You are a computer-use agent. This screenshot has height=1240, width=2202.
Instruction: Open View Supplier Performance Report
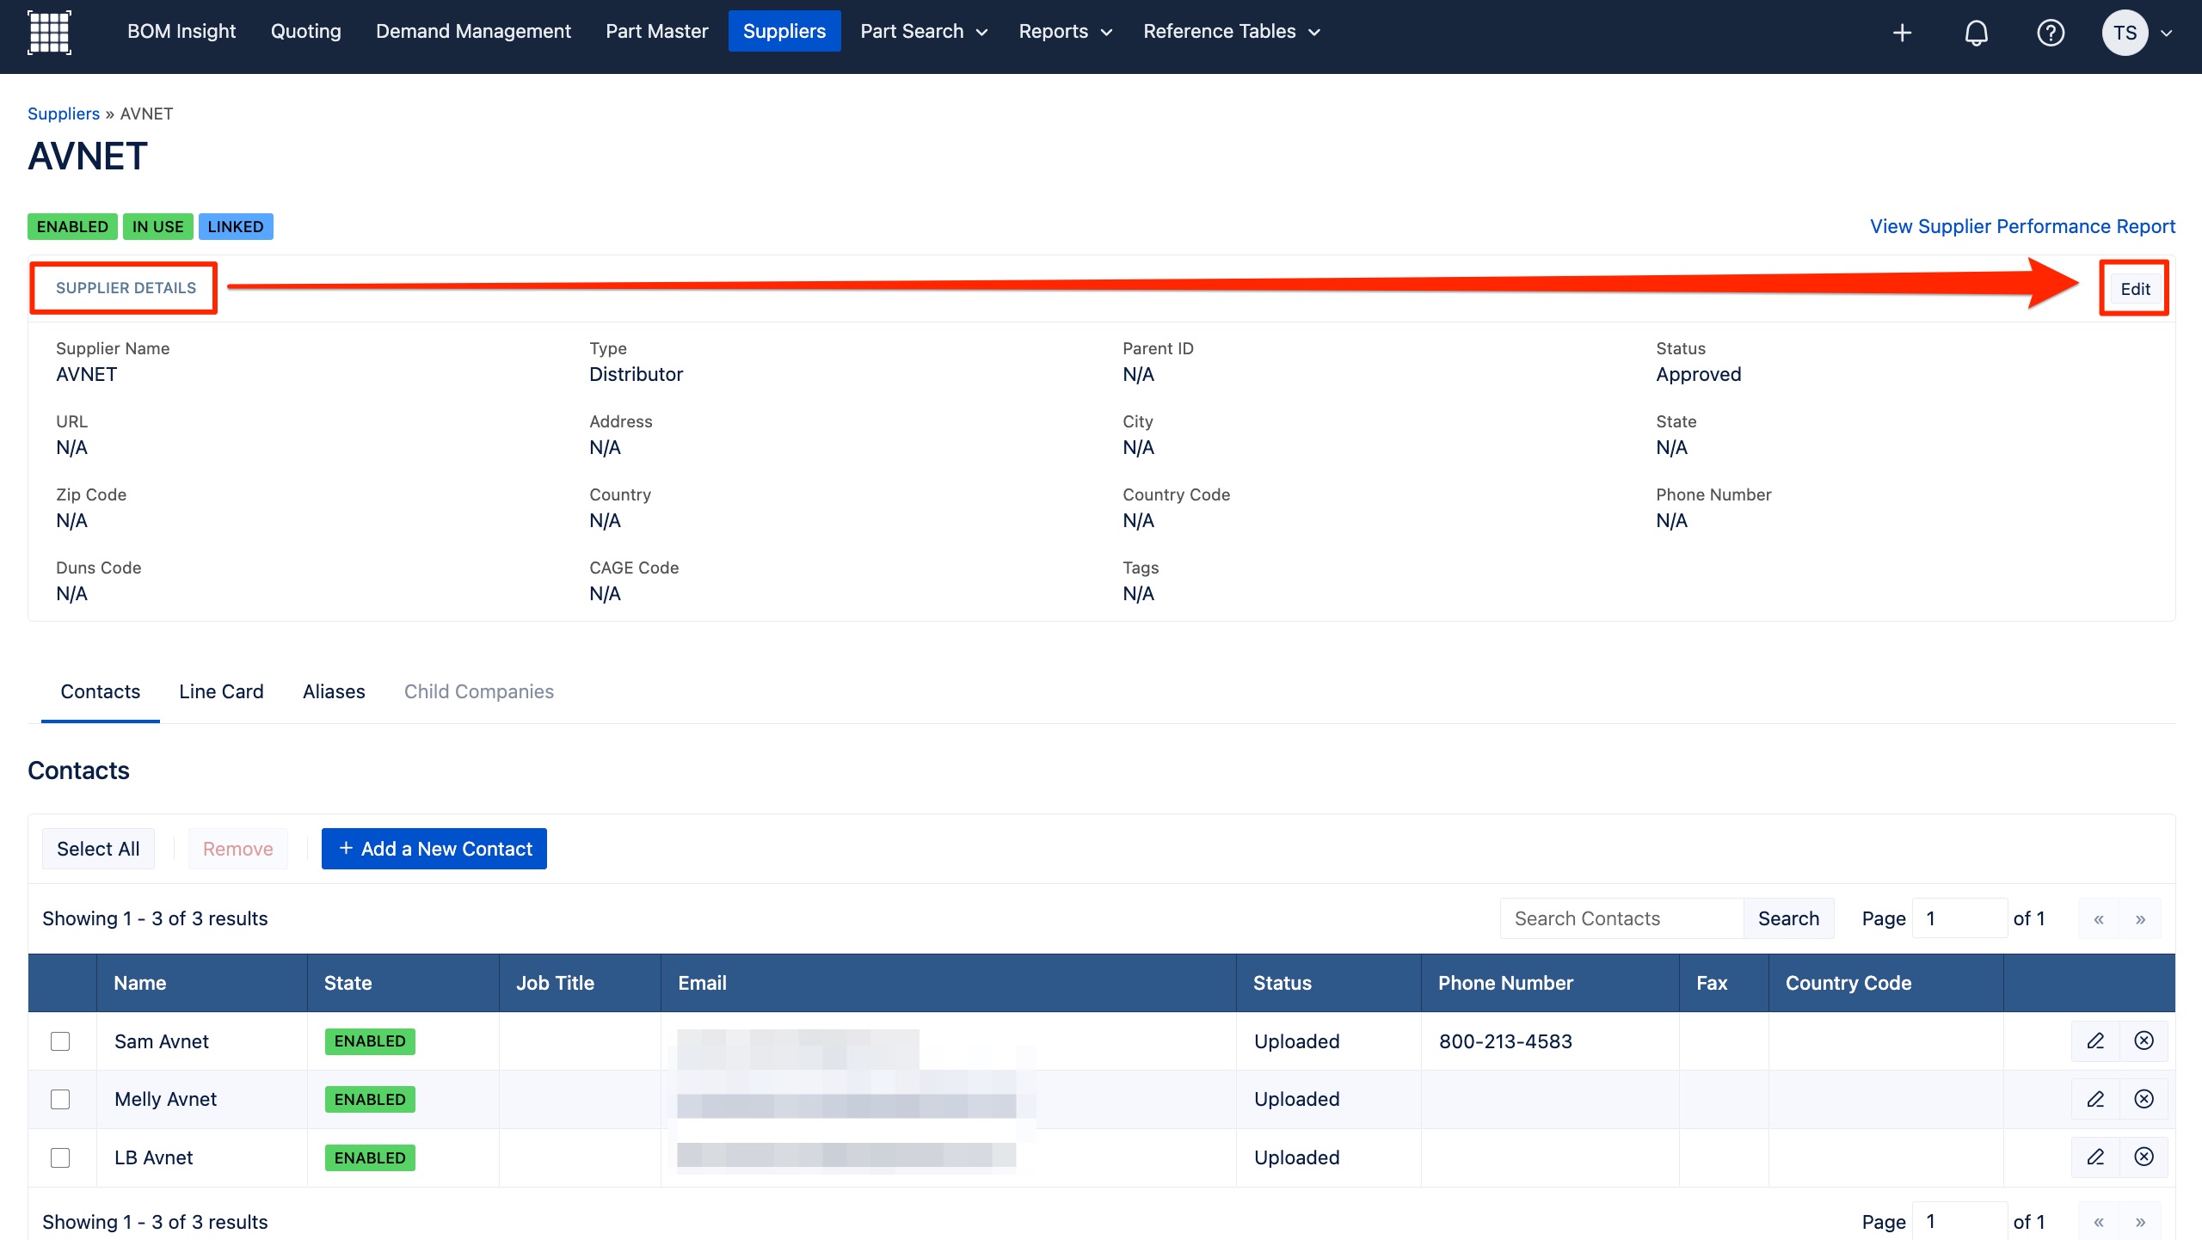click(2022, 226)
